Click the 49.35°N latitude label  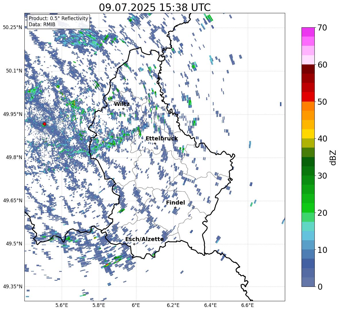(x=13, y=287)
